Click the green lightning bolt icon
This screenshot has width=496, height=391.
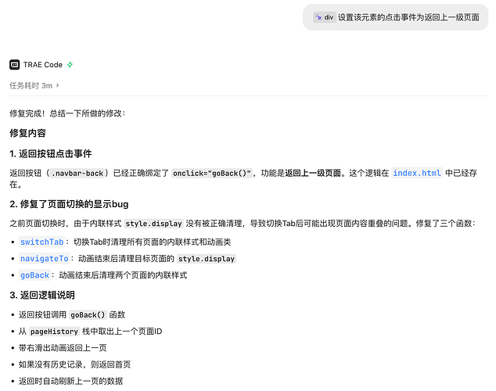pos(70,65)
